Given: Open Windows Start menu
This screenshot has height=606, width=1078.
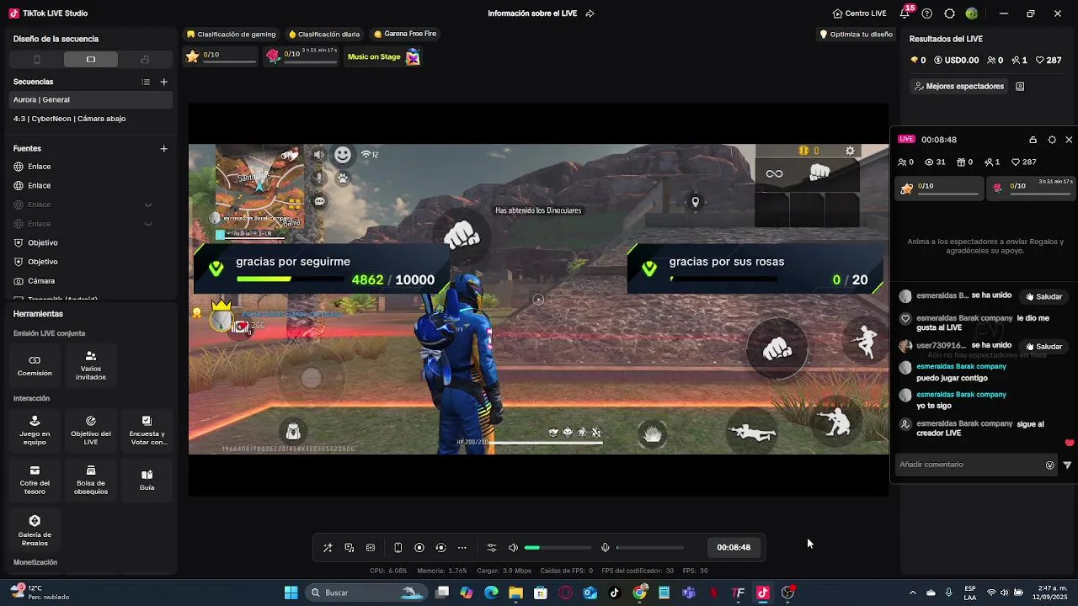Looking at the screenshot, I should point(291,593).
